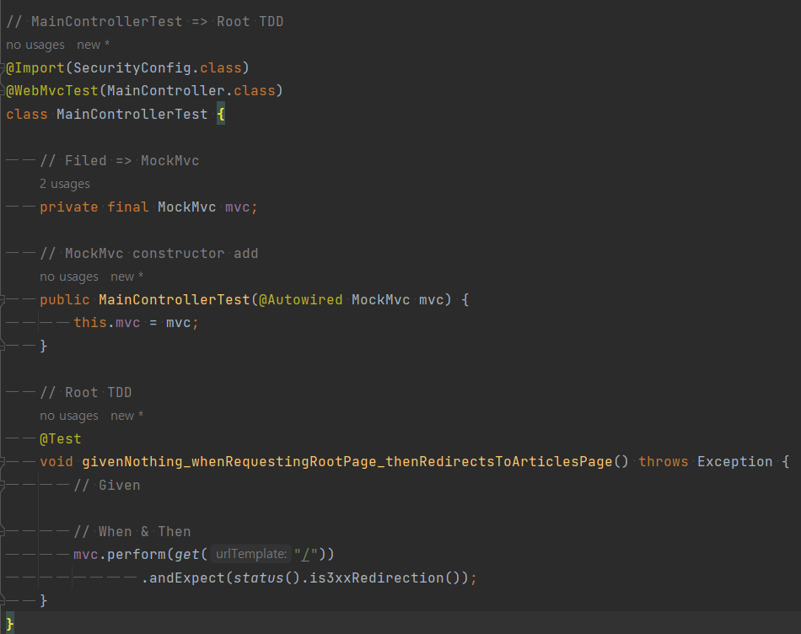The width and height of the screenshot is (801, 634).
Task: Click the '// When & Then' comment
Action: (x=132, y=532)
